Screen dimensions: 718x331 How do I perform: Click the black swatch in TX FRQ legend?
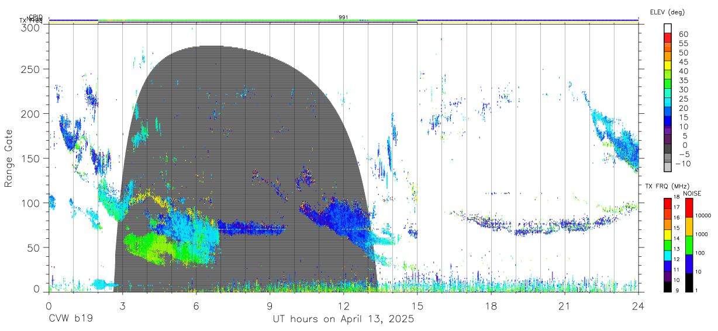(x=668, y=287)
